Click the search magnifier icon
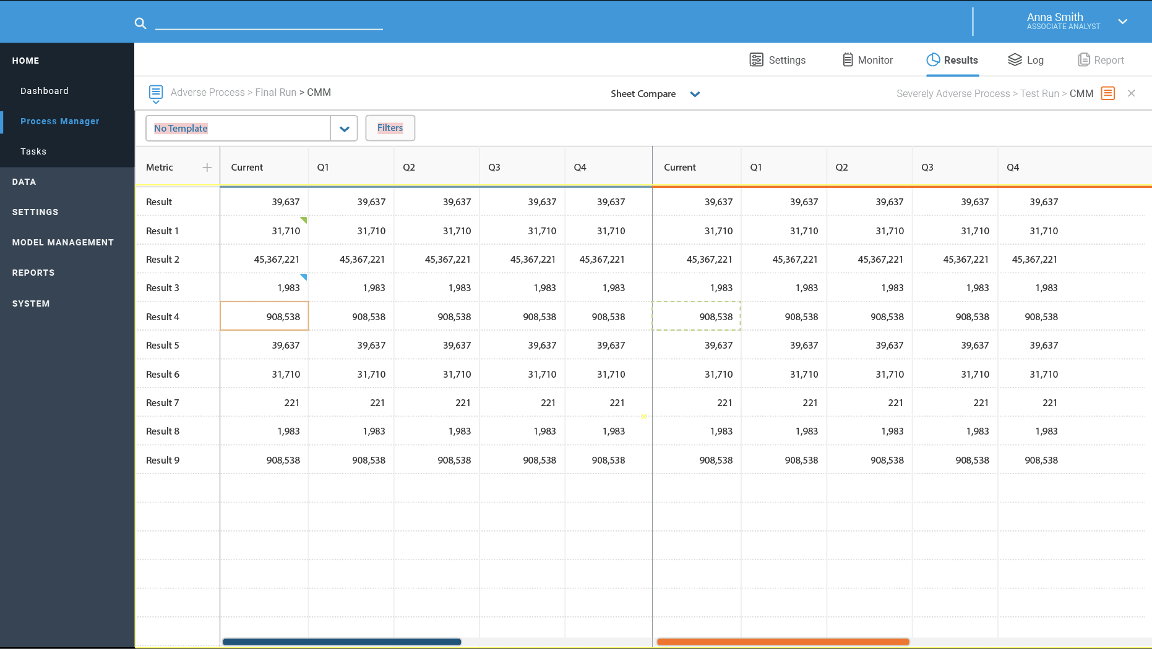Image resolution: width=1152 pixels, height=649 pixels. 140,23
